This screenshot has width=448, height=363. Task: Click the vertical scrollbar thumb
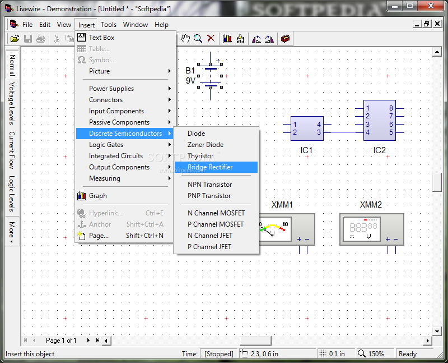(x=437, y=182)
